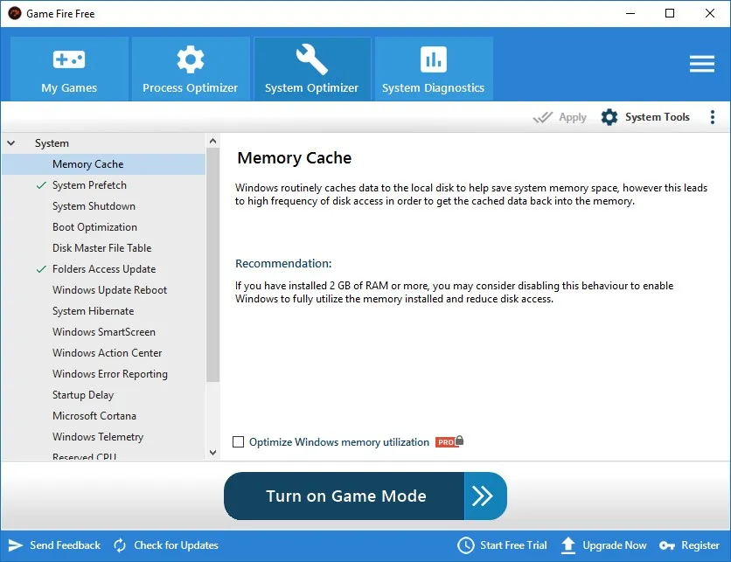Viewport: 731px width, 562px height.
Task: Open the three-dot more options menu
Action: tap(712, 117)
